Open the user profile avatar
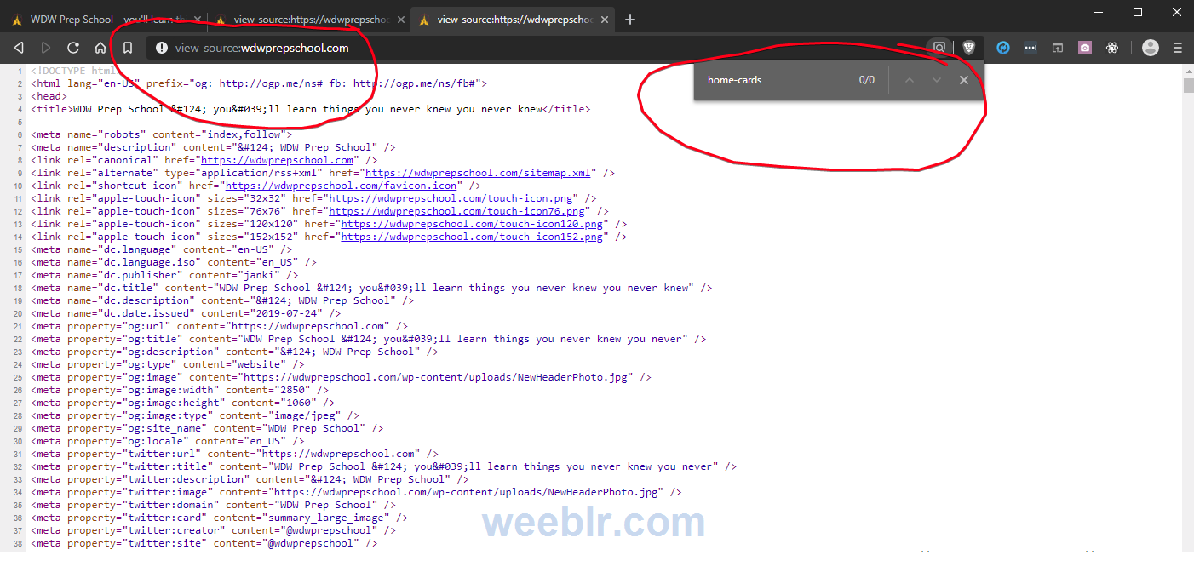The width and height of the screenshot is (1194, 578). (x=1151, y=48)
